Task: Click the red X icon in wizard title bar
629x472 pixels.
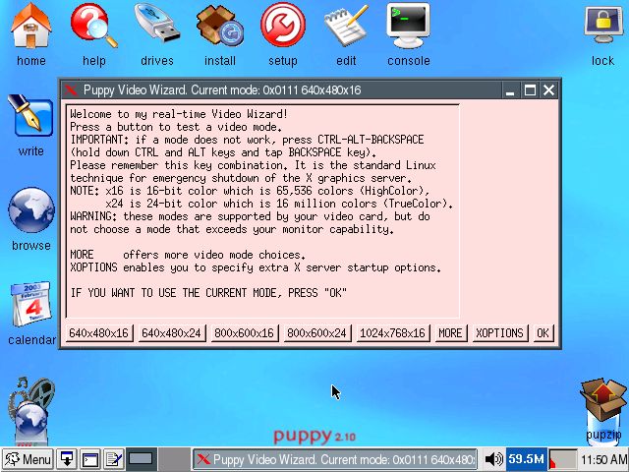Action: tap(71, 89)
